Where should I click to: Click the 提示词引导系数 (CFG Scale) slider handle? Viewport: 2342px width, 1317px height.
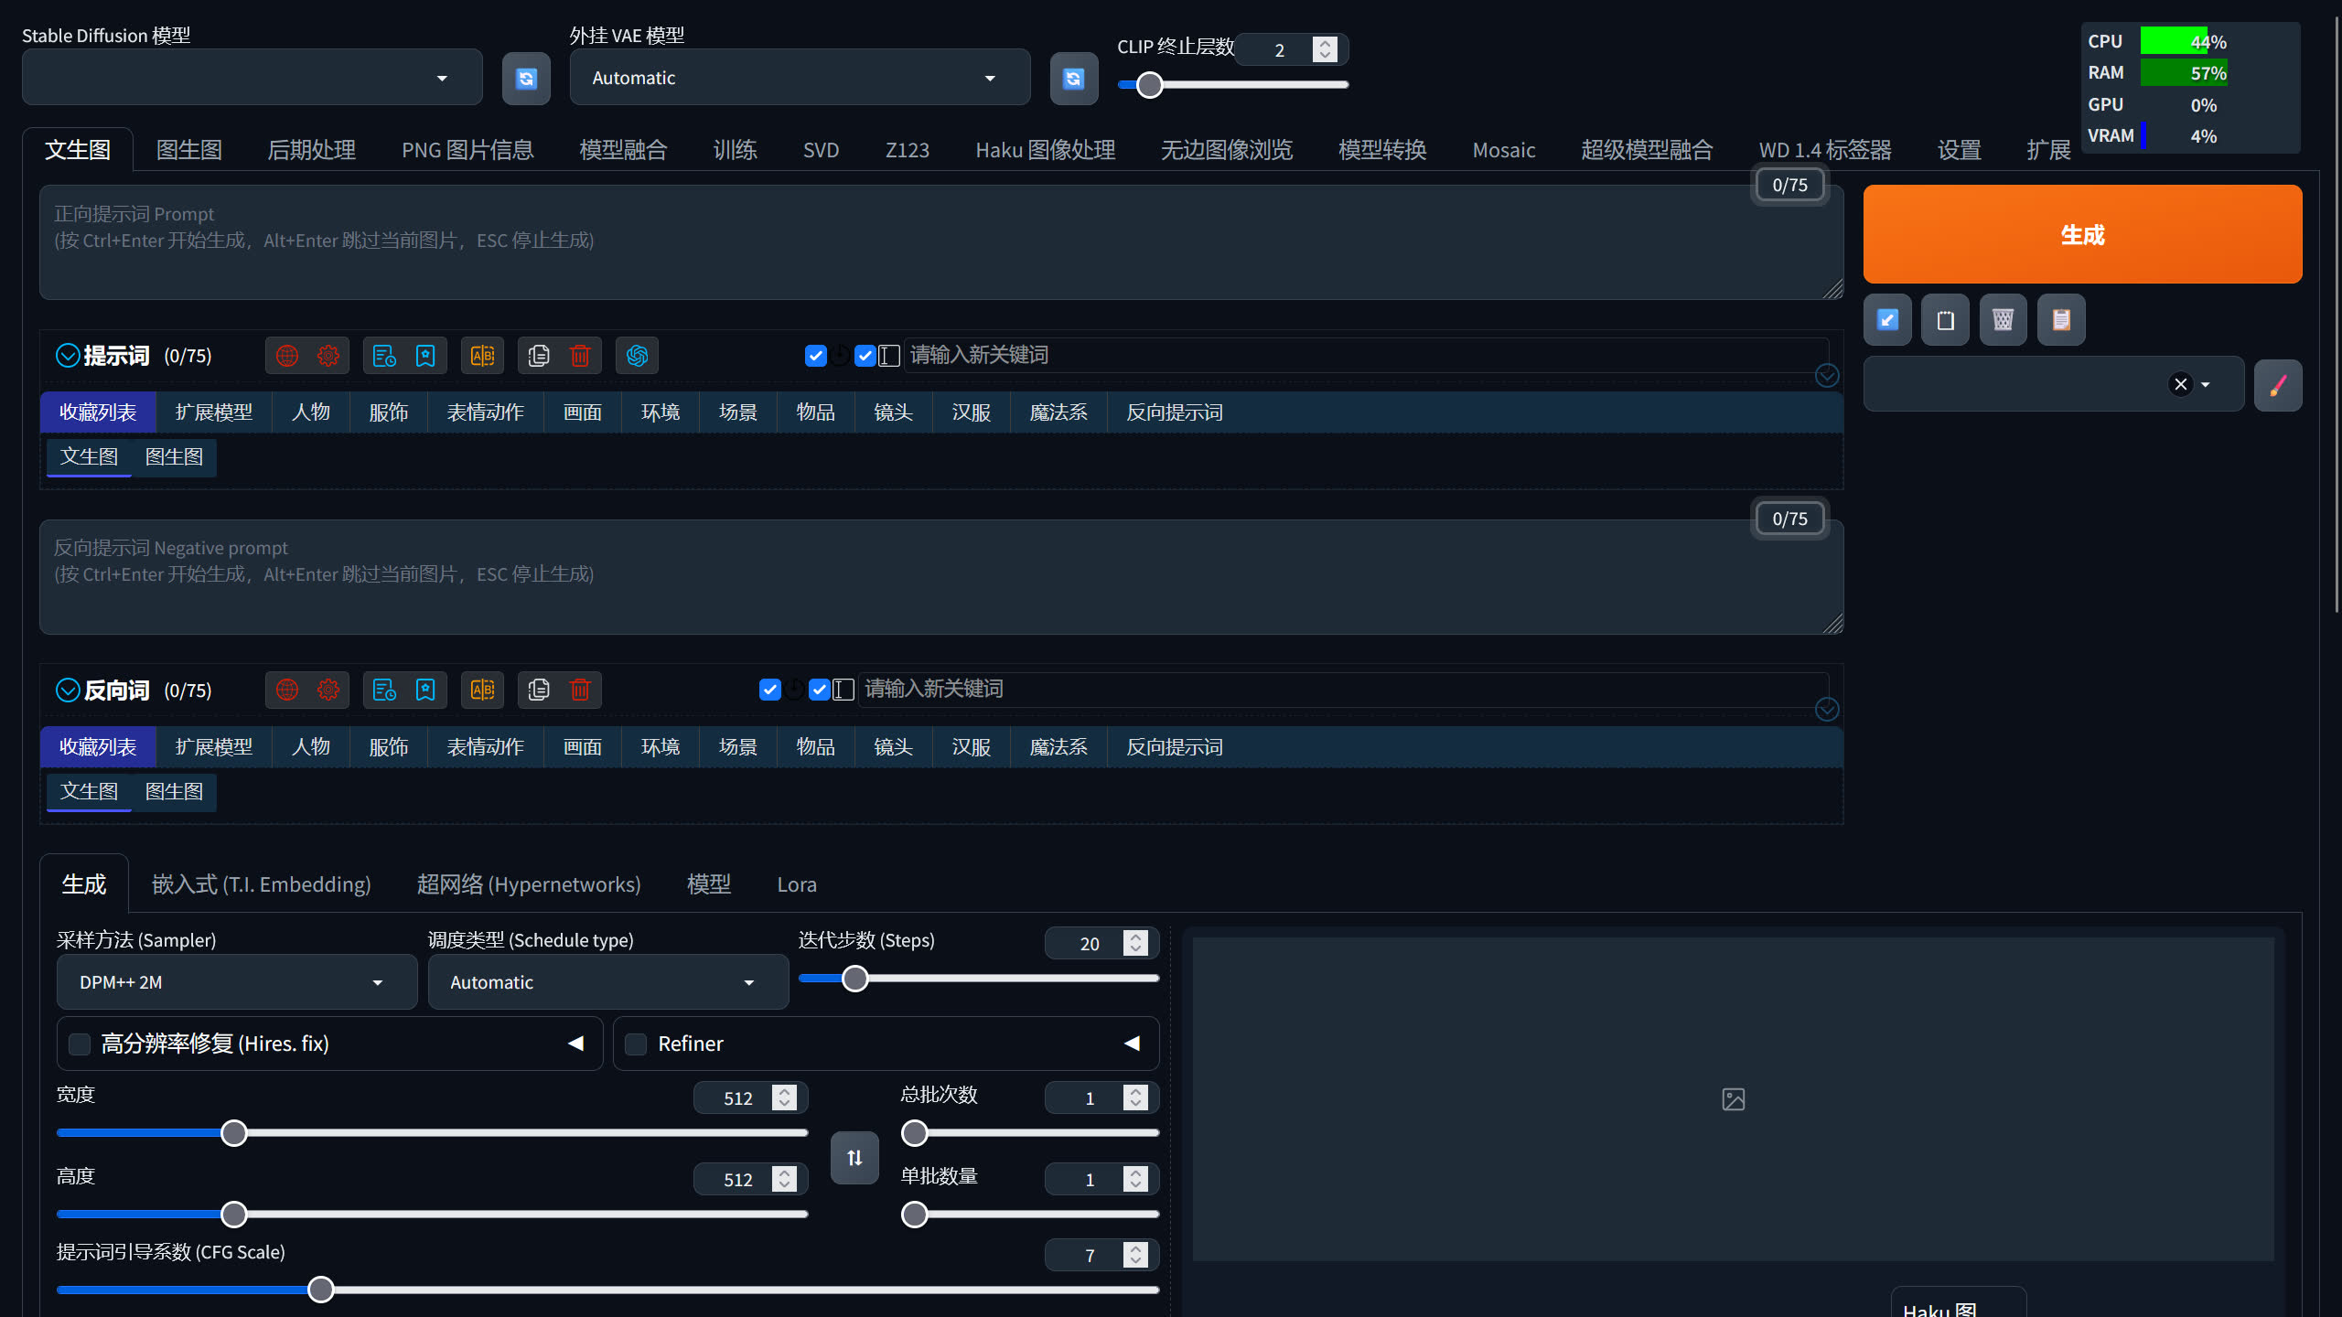tap(320, 1290)
